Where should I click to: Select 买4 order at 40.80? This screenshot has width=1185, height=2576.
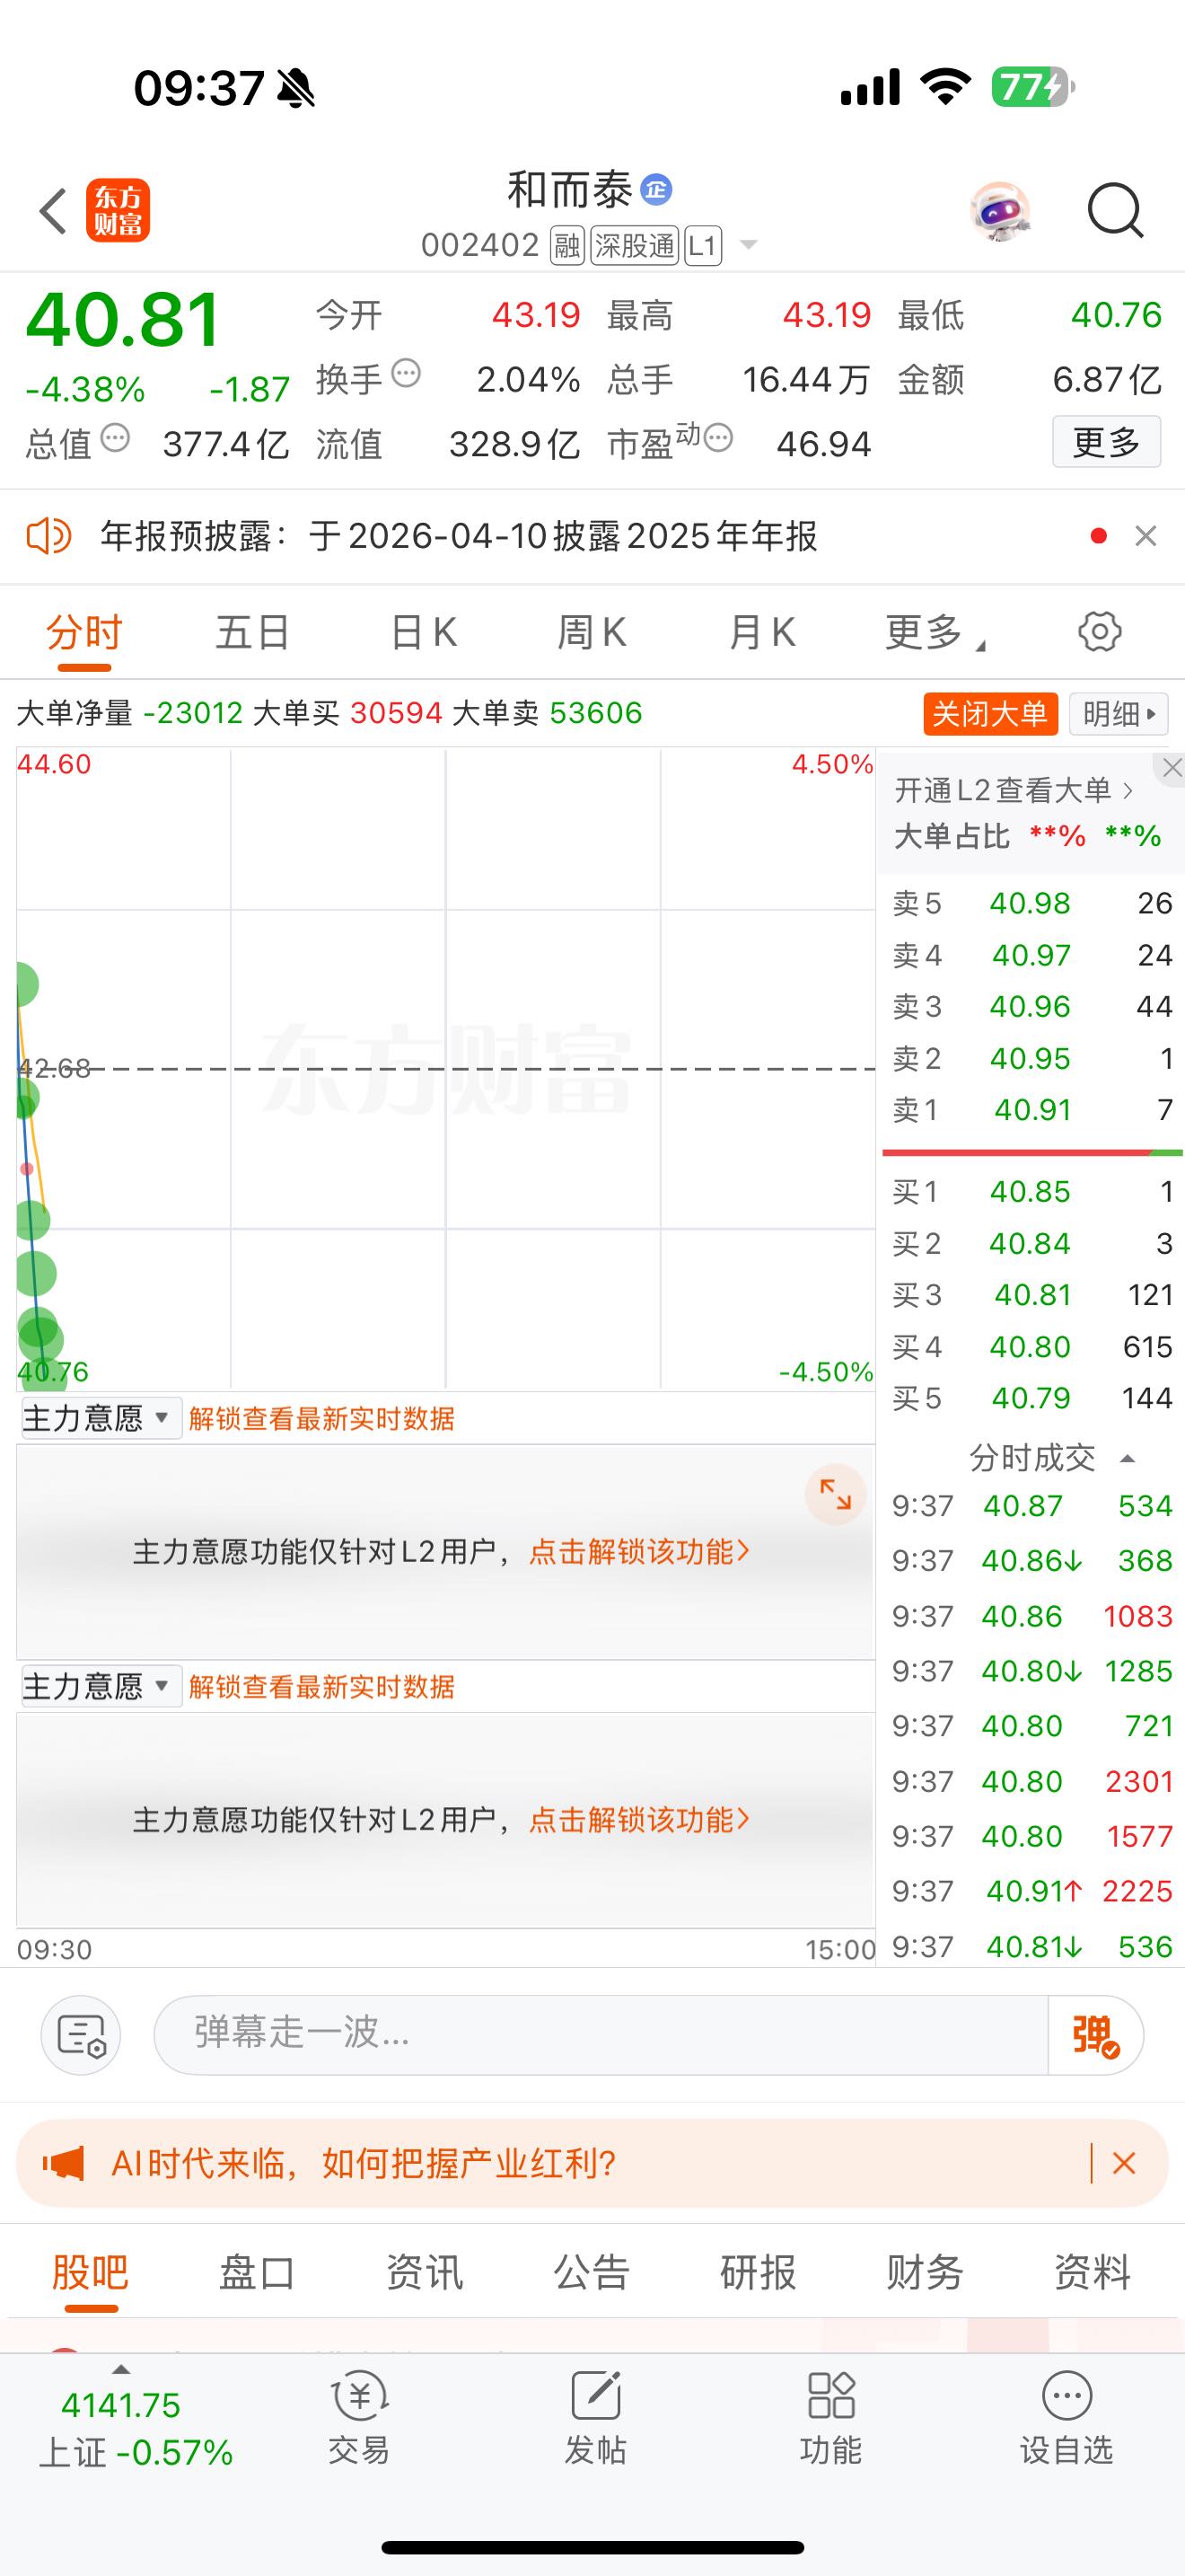click(x=1032, y=1347)
